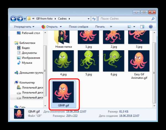Screen dimensions: 166x130
Task: Click the file list vertical scrollbar thumb
Action: [x=154, y=73]
